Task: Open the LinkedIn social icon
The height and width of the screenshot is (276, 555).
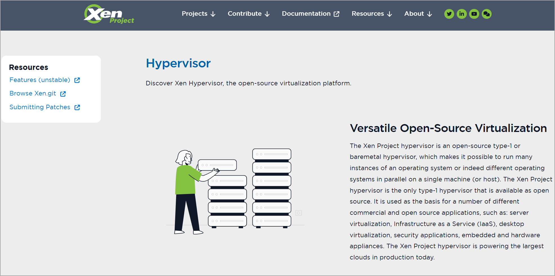Action: point(461,14)
